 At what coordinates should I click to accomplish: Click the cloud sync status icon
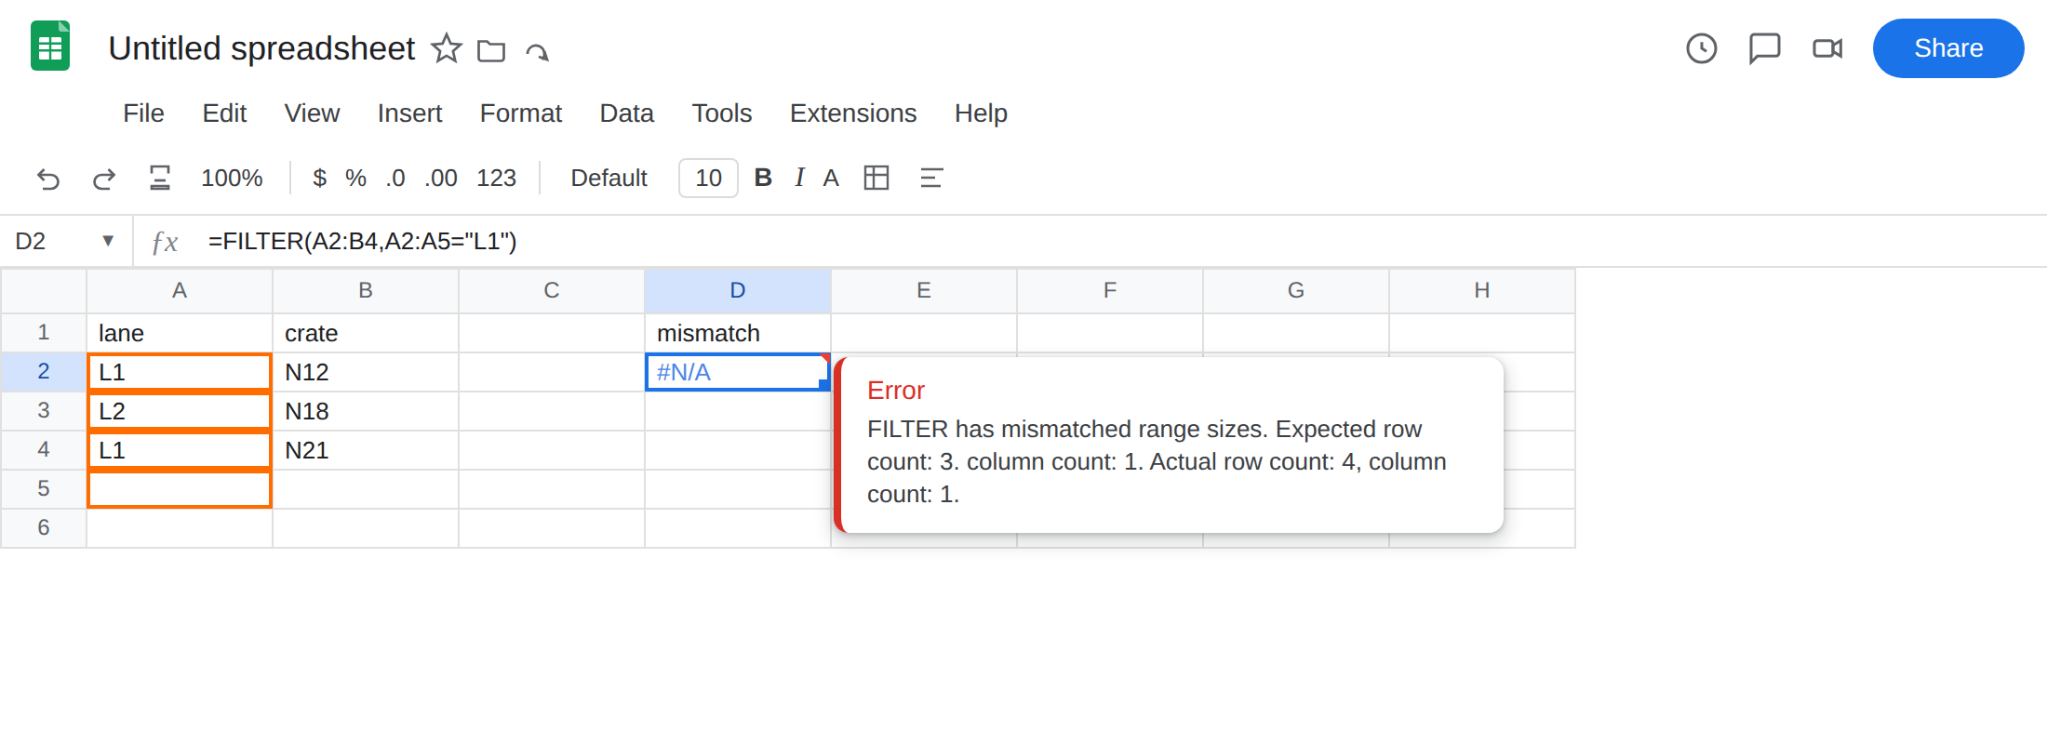(x=537, y=51)
